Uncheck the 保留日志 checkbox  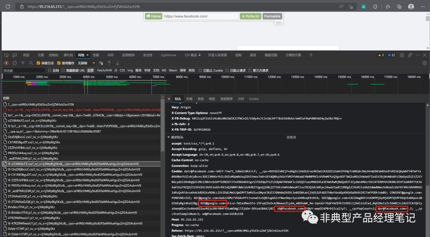pyautogui.click(x=38, y=63)
